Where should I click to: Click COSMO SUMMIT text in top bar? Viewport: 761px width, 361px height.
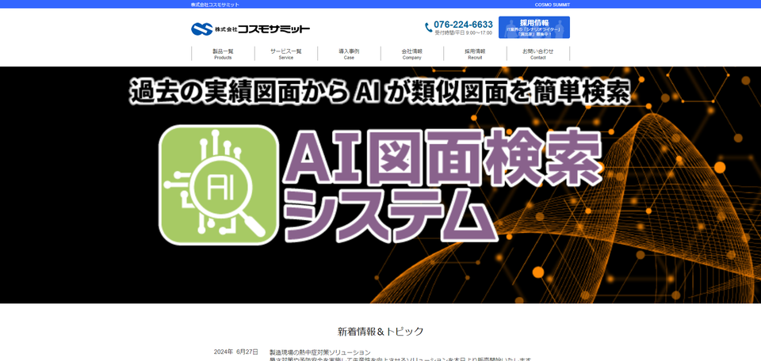[552, 5]
